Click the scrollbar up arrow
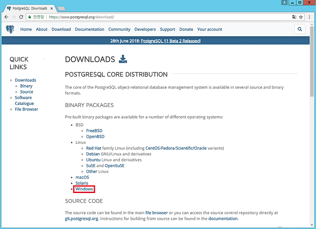This screenshot has width=316, height=229. [x=312, y=24]
